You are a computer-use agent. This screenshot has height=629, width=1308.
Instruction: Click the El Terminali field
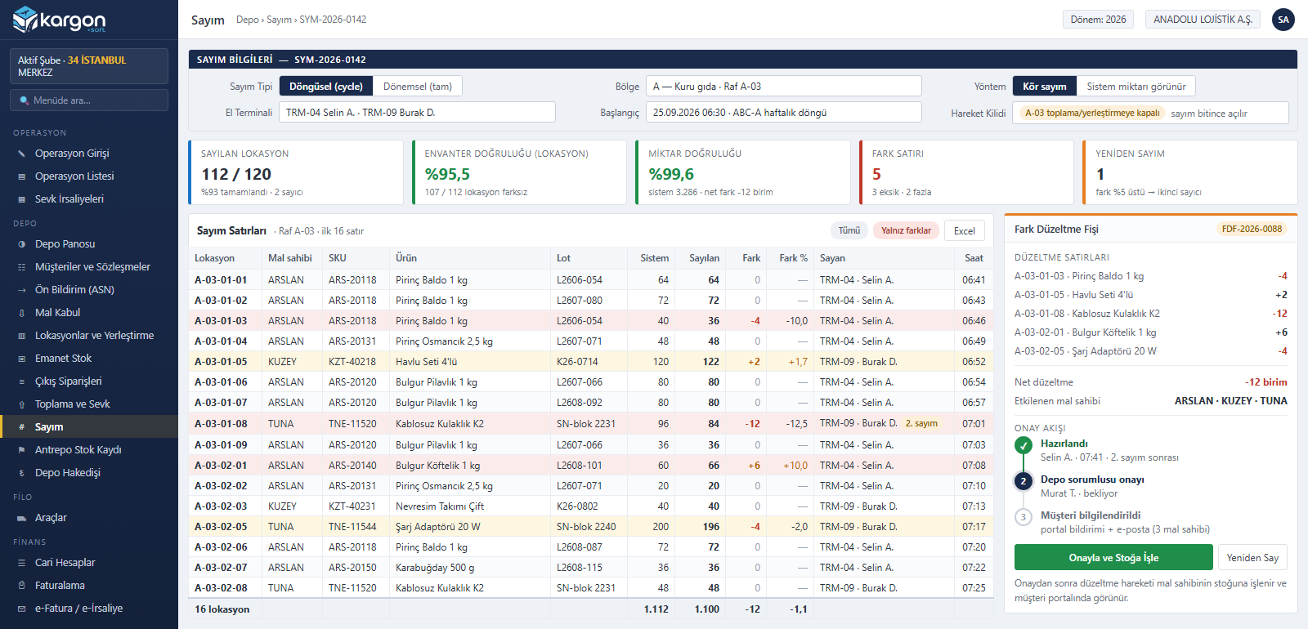click(417, 113)
